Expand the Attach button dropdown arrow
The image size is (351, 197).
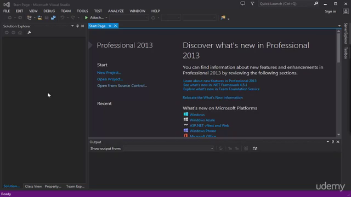tap(106, 18)
